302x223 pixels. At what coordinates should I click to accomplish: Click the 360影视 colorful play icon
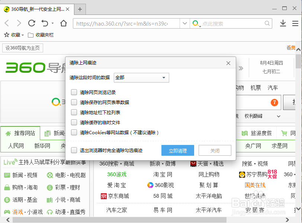(150, 185)
